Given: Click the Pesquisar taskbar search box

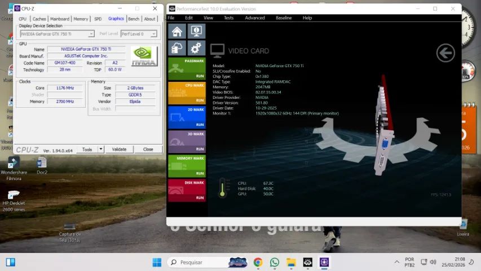Looking at the screenshot, I should point(208,263).
